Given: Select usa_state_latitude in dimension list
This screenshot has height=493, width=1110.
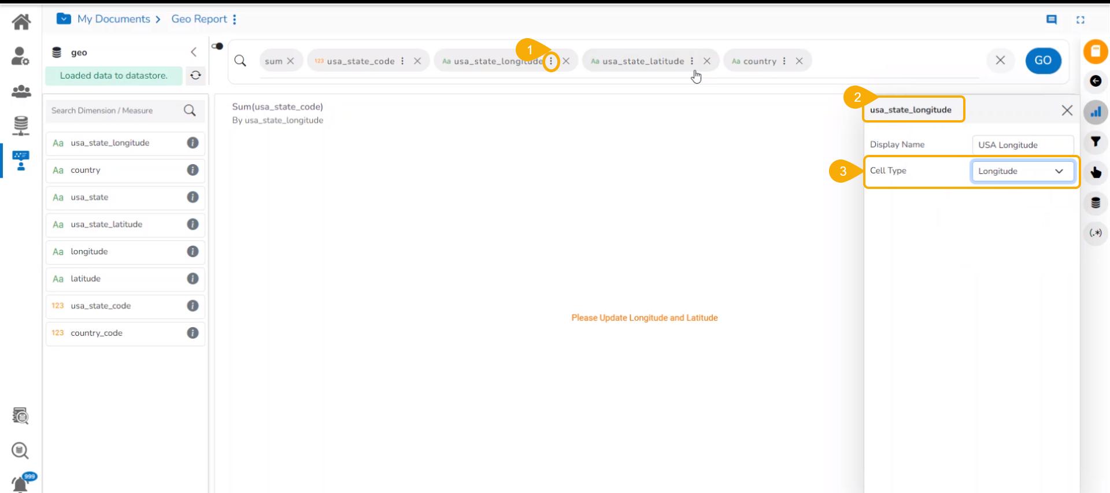Looking at the screenshot, I should pyautogui.click(x=125, y=224).
